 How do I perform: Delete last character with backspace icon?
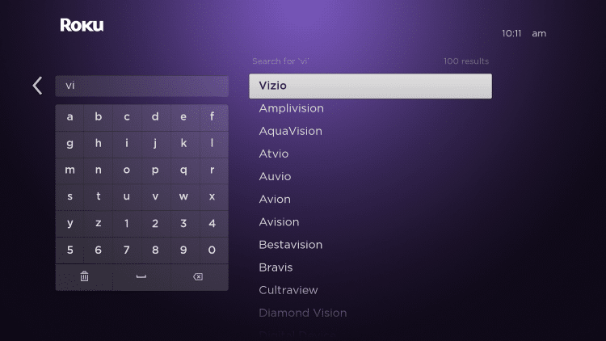[198, 277]
